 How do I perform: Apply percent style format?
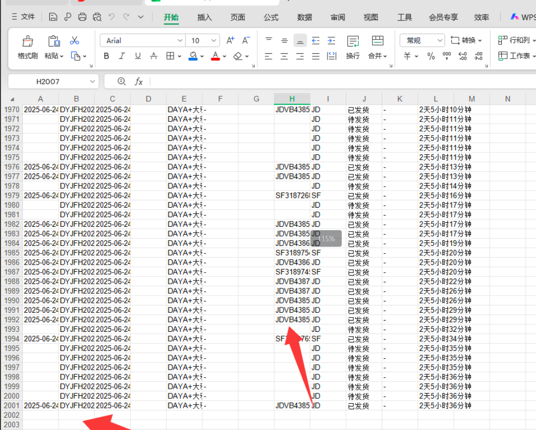click(x=431, y=56)
